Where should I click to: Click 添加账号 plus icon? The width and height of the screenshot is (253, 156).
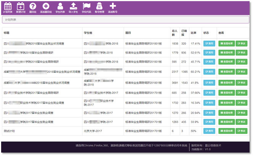113,6
